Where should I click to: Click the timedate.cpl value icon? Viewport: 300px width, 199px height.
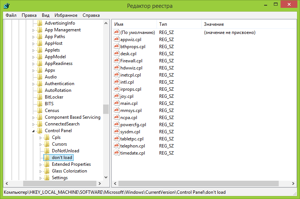click(116, 153)
